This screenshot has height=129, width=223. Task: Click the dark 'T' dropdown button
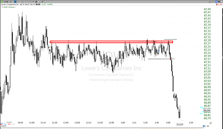pyautogui.click(x=219, y=2)
